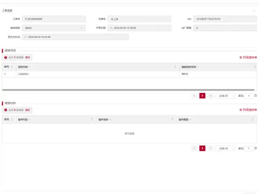Click sort arrows at right of 配件代码 column
The width and height of the screenshot is (259, 194).
click(x=92, y=119)
